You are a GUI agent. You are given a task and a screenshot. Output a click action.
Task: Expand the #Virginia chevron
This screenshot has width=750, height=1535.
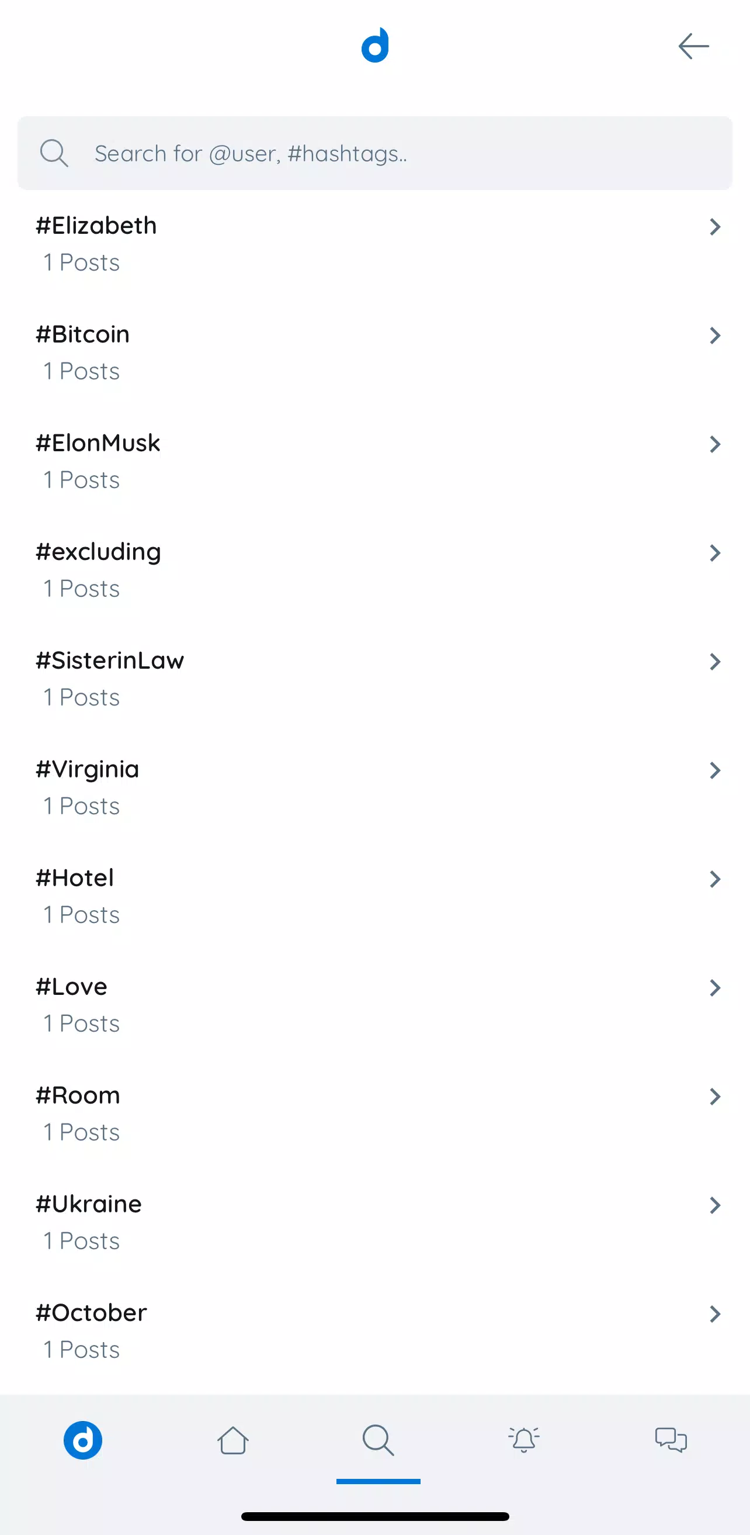(715, 770)
